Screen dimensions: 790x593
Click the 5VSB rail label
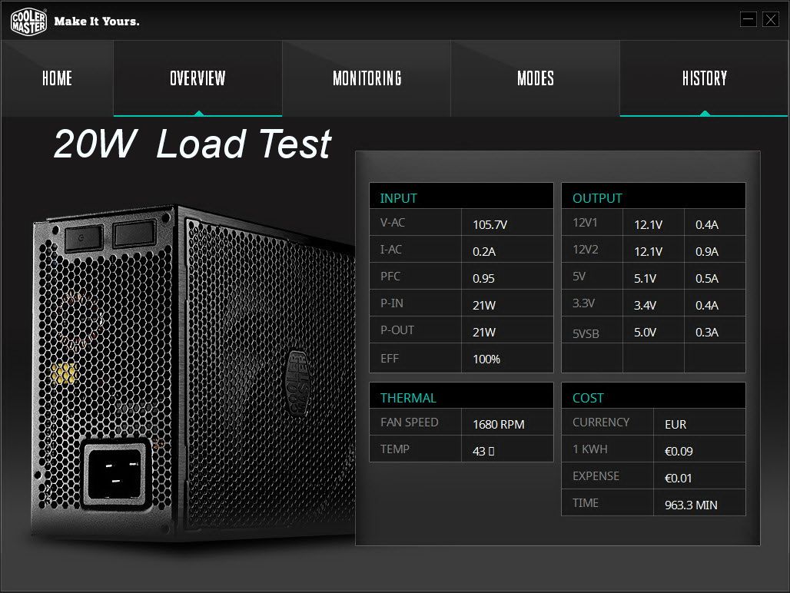coord(586,333)
